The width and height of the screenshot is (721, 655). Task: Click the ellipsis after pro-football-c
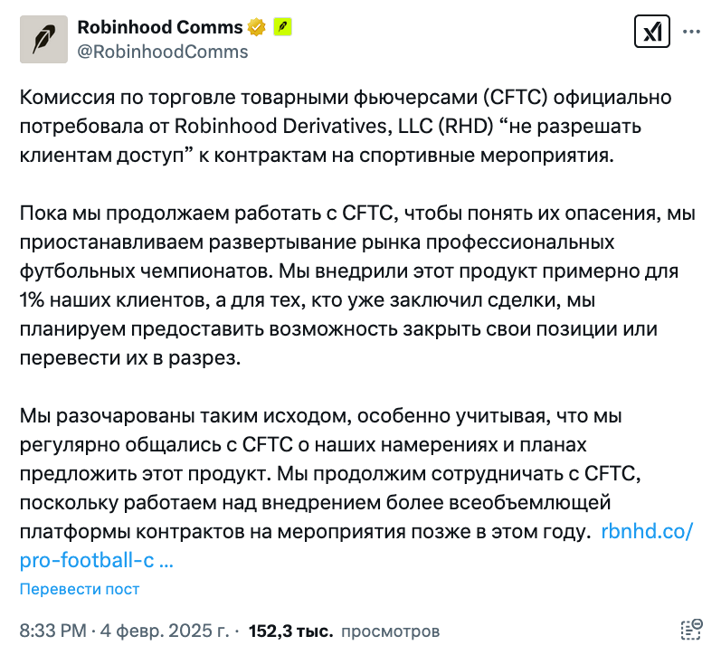tap(166, 561)
